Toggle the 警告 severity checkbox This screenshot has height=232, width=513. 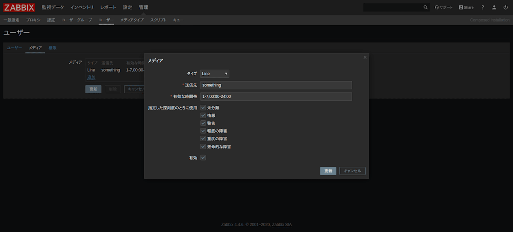[203, 123]
